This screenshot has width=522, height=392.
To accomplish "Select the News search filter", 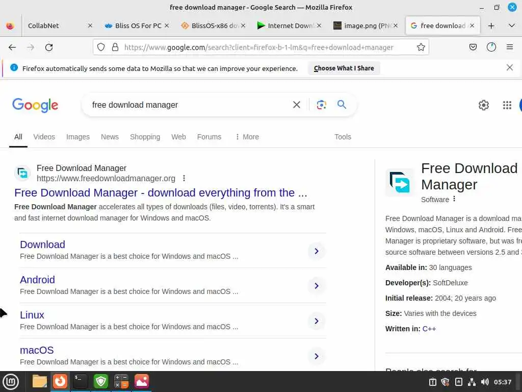I will pos(110,137).
